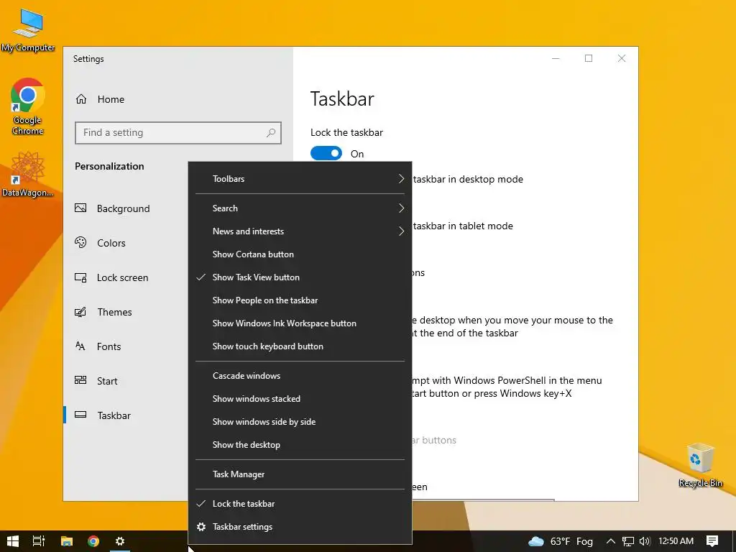Screen dimensions: 736x552
Task: Select Show the desktop menu entry
Action: pos(300,444)
